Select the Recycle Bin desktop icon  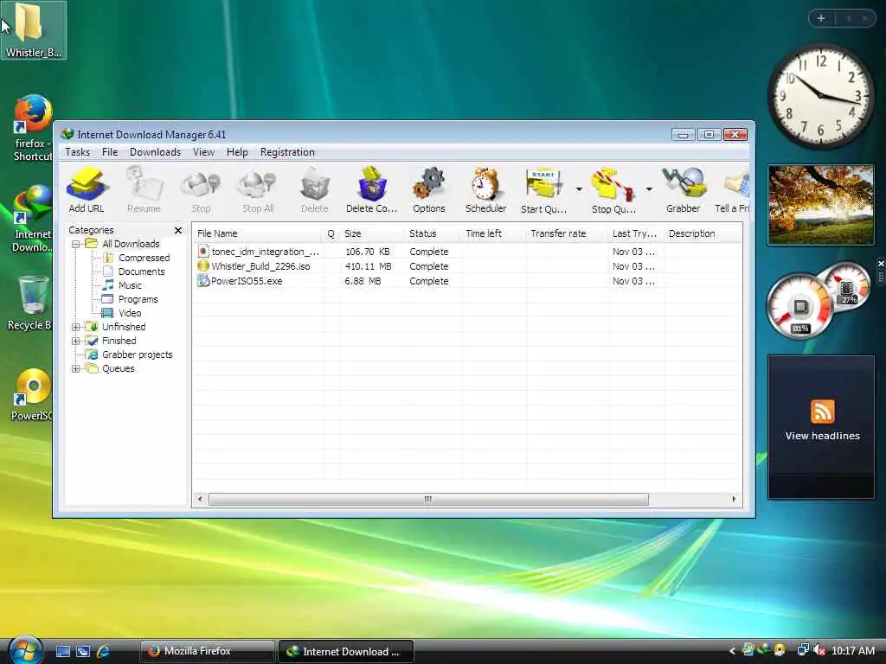(x=30, y=303)
